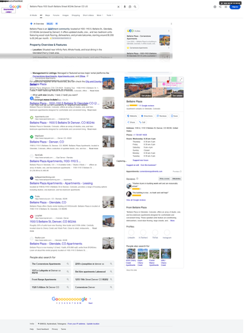The image size is (246, 333).
Task: Search Front Range Apartments suggestion
Action: [51, 279]
